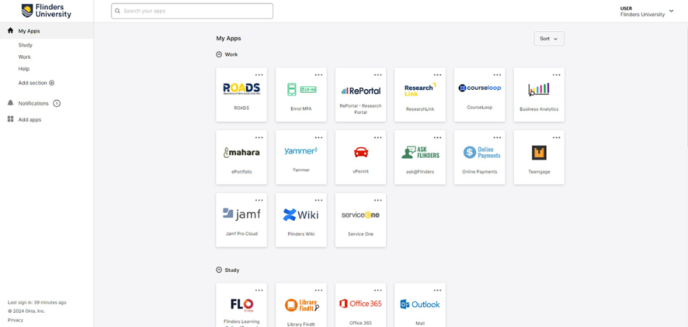Click the notification count badge
The width and height of the screenshot is (688, 327).
tap(57, 103)
